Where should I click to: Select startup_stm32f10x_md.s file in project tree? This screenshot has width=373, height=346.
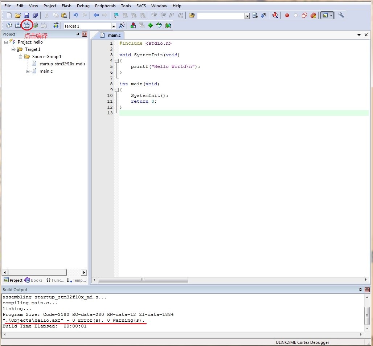pyautogui.click(x=62, y=64)
